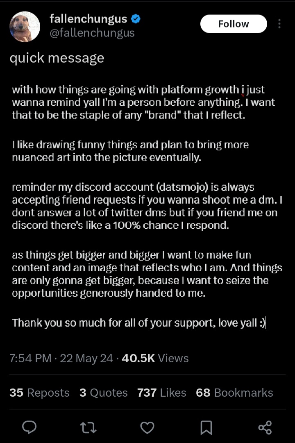Open the three-dot more options menu
Screen dimensions: 295x443
(279, 24)
